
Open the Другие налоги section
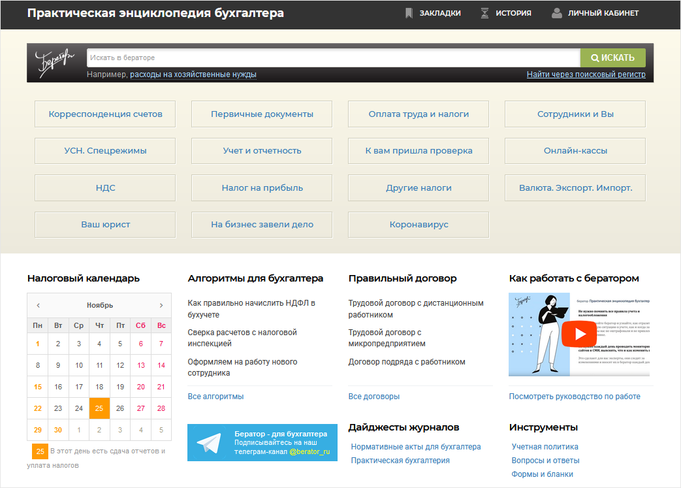[x=419, y=187]
